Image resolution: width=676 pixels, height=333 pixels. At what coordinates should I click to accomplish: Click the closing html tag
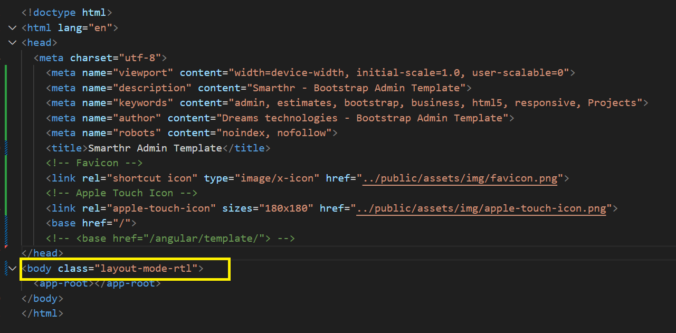tap(42, 313)
